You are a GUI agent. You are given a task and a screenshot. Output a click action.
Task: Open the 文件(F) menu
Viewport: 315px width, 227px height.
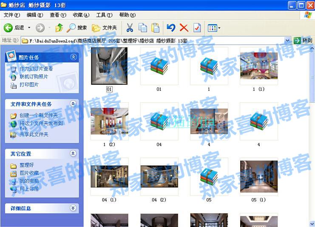click(12, 15)
